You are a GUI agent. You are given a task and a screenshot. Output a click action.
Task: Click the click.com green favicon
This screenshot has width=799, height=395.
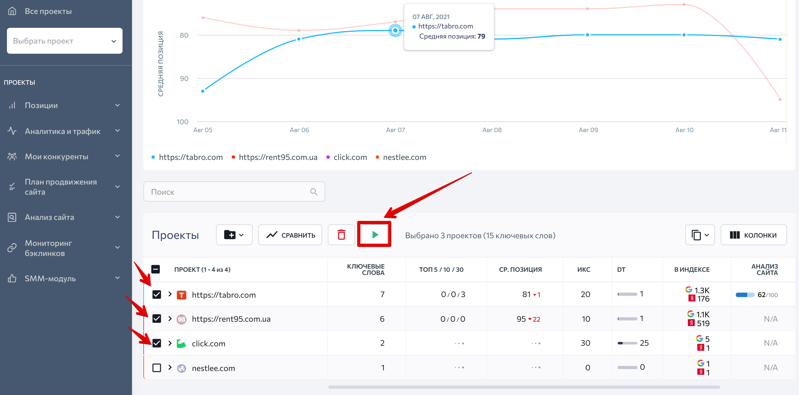(x=181, y=343)
